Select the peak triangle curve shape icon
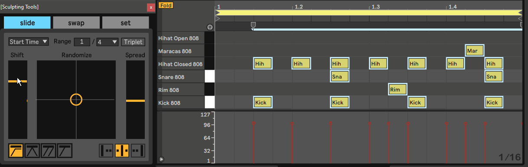Viewport: 528px width, 167px height. (32, 151)
